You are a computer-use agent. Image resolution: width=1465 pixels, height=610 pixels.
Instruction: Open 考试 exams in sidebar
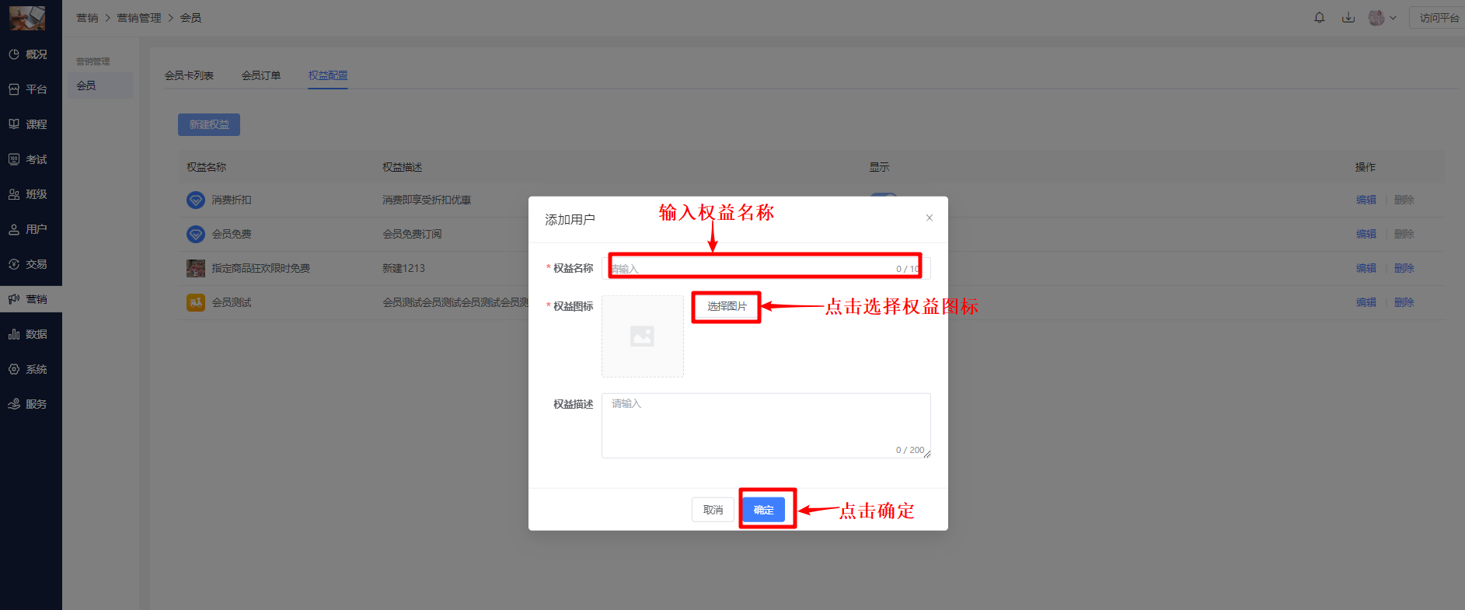30,159
